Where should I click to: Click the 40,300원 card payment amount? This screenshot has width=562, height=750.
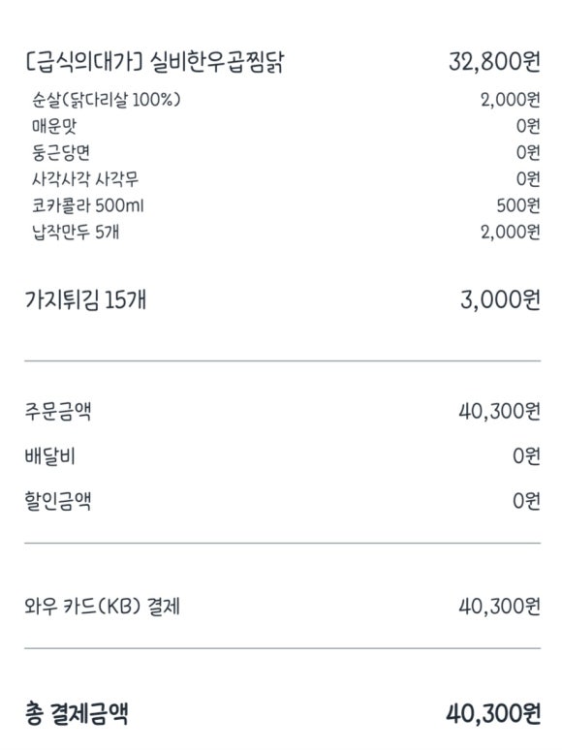tap(500, 607)
